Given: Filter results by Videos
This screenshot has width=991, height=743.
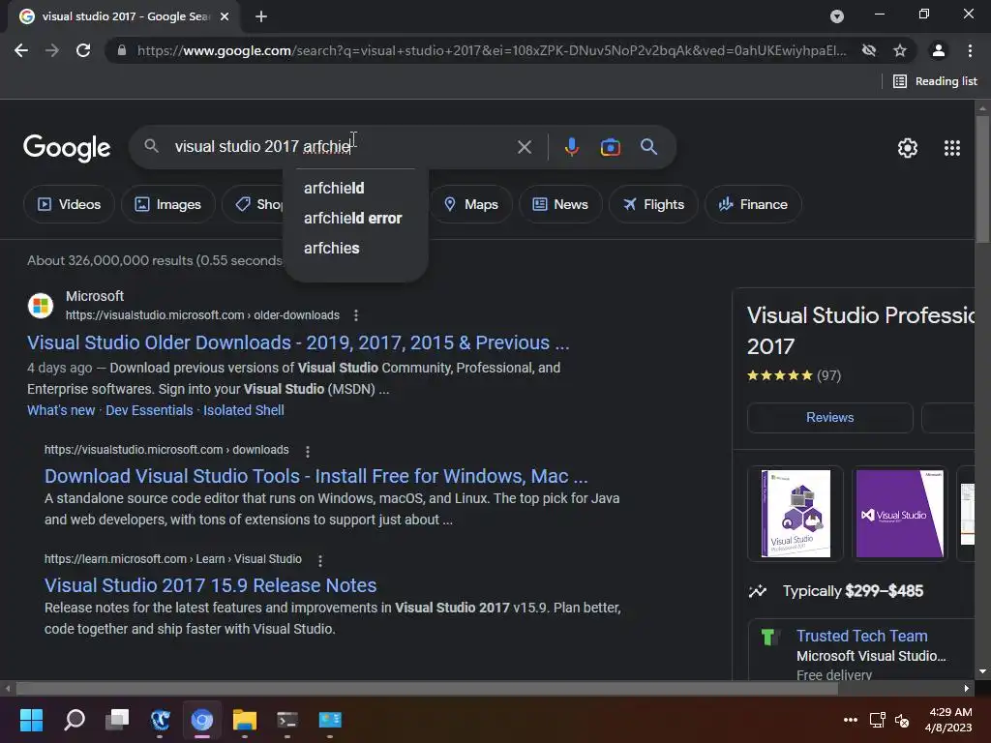Looking at the screenshot, I should click(69, 204).
